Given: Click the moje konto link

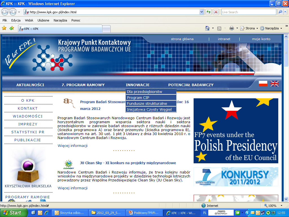Looking at the screenshot, I should pos(261,39).
